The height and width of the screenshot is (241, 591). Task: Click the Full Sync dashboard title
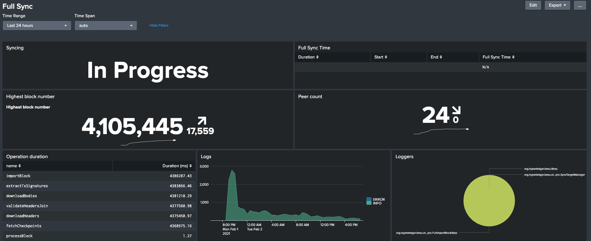click(x=18, y=6)
